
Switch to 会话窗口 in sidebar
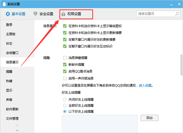click(12, 53)
